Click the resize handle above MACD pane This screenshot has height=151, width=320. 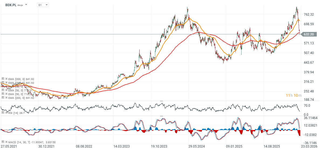pos(161,116)
